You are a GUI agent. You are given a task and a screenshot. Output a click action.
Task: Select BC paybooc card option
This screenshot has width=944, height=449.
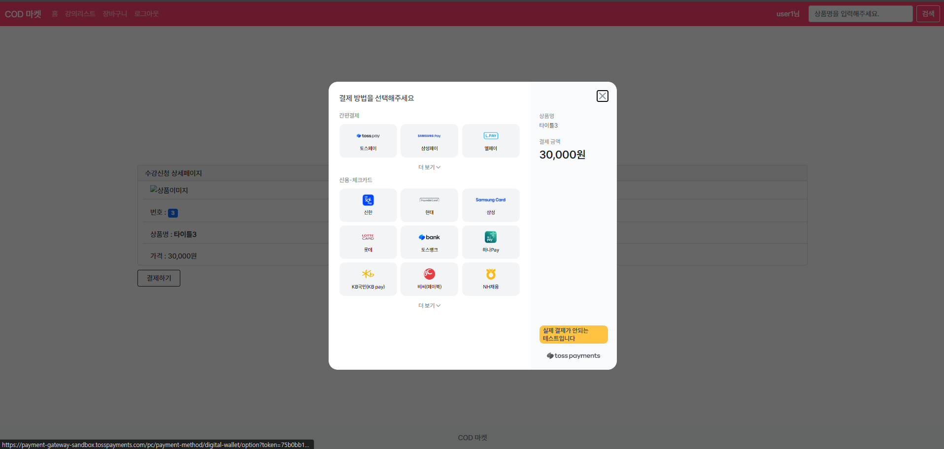point(429,279)
